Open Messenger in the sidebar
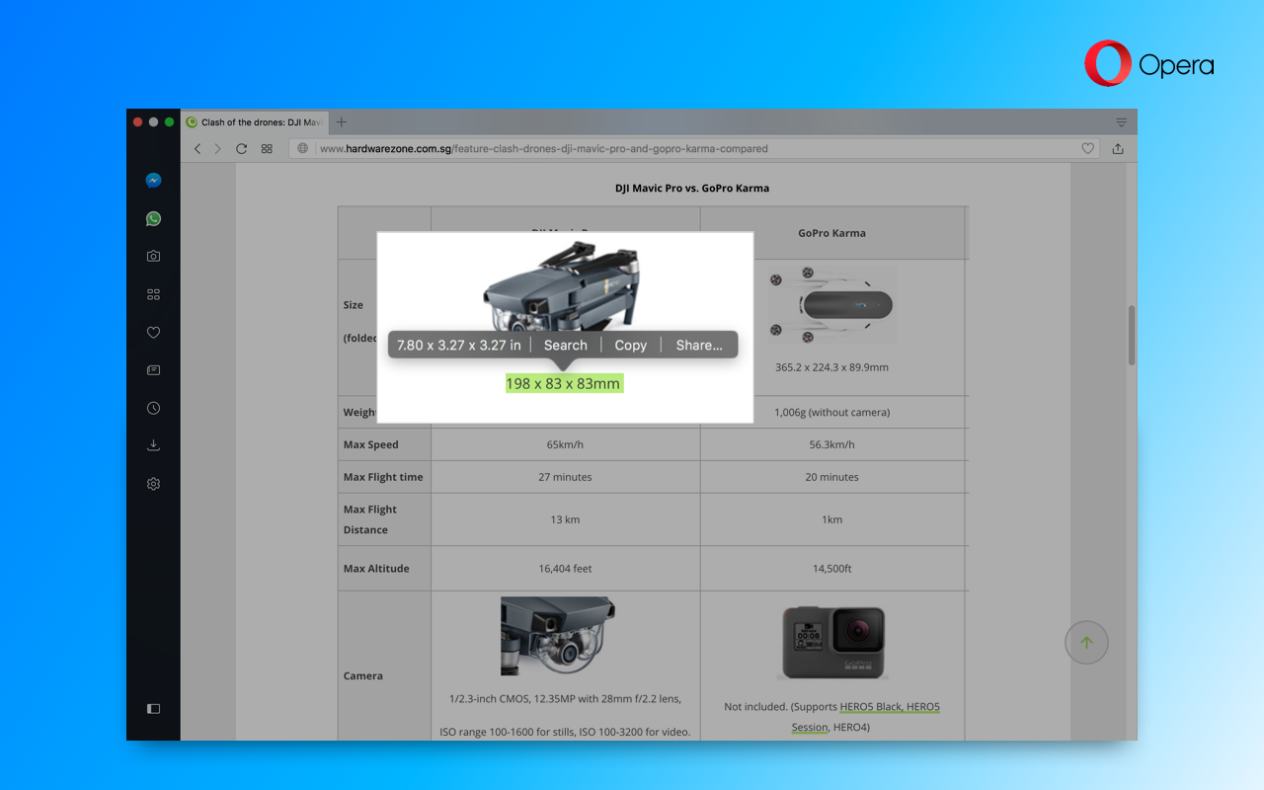The width and height of the screenshot is (1264, 790). tap(153, 181)
